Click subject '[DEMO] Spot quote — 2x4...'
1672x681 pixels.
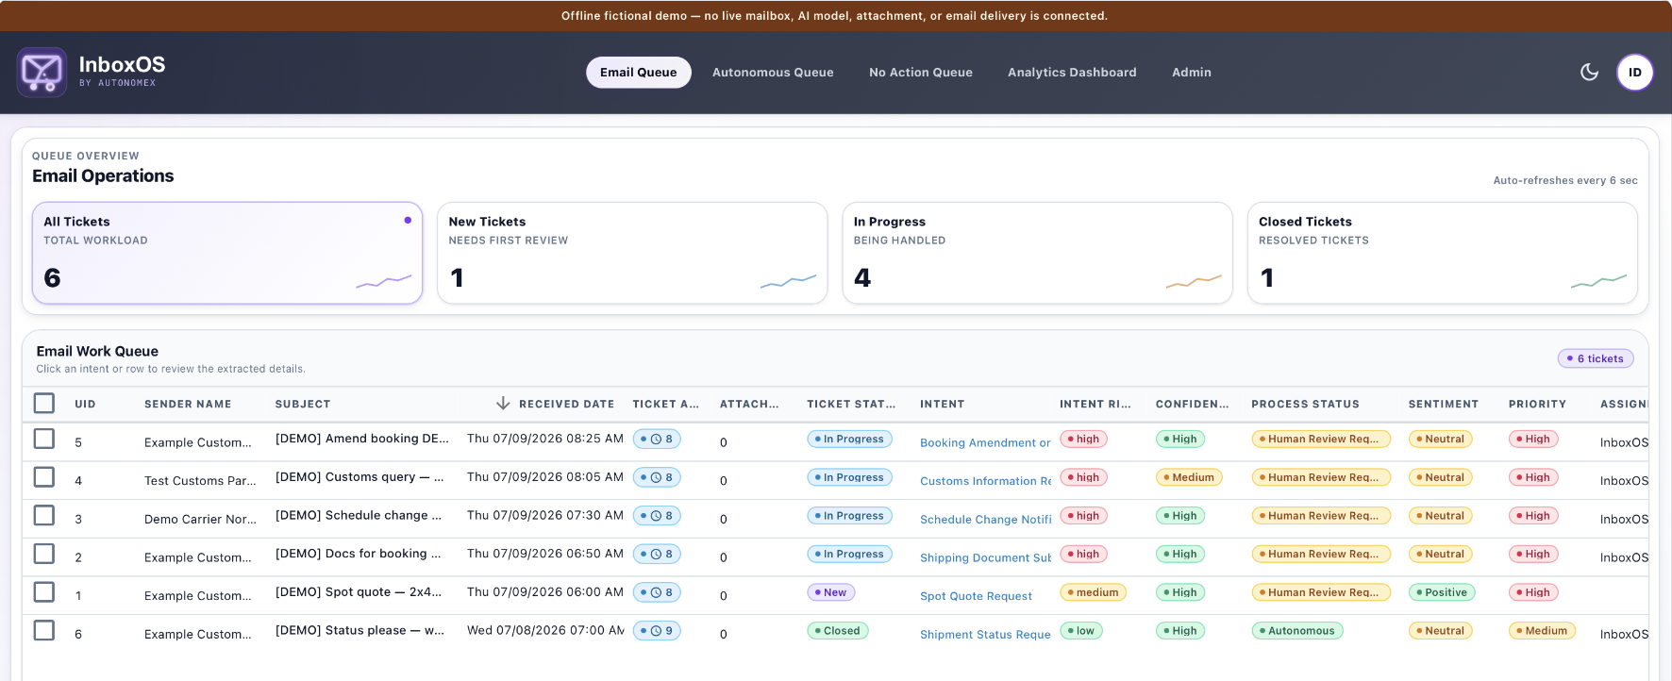point(359,592)
